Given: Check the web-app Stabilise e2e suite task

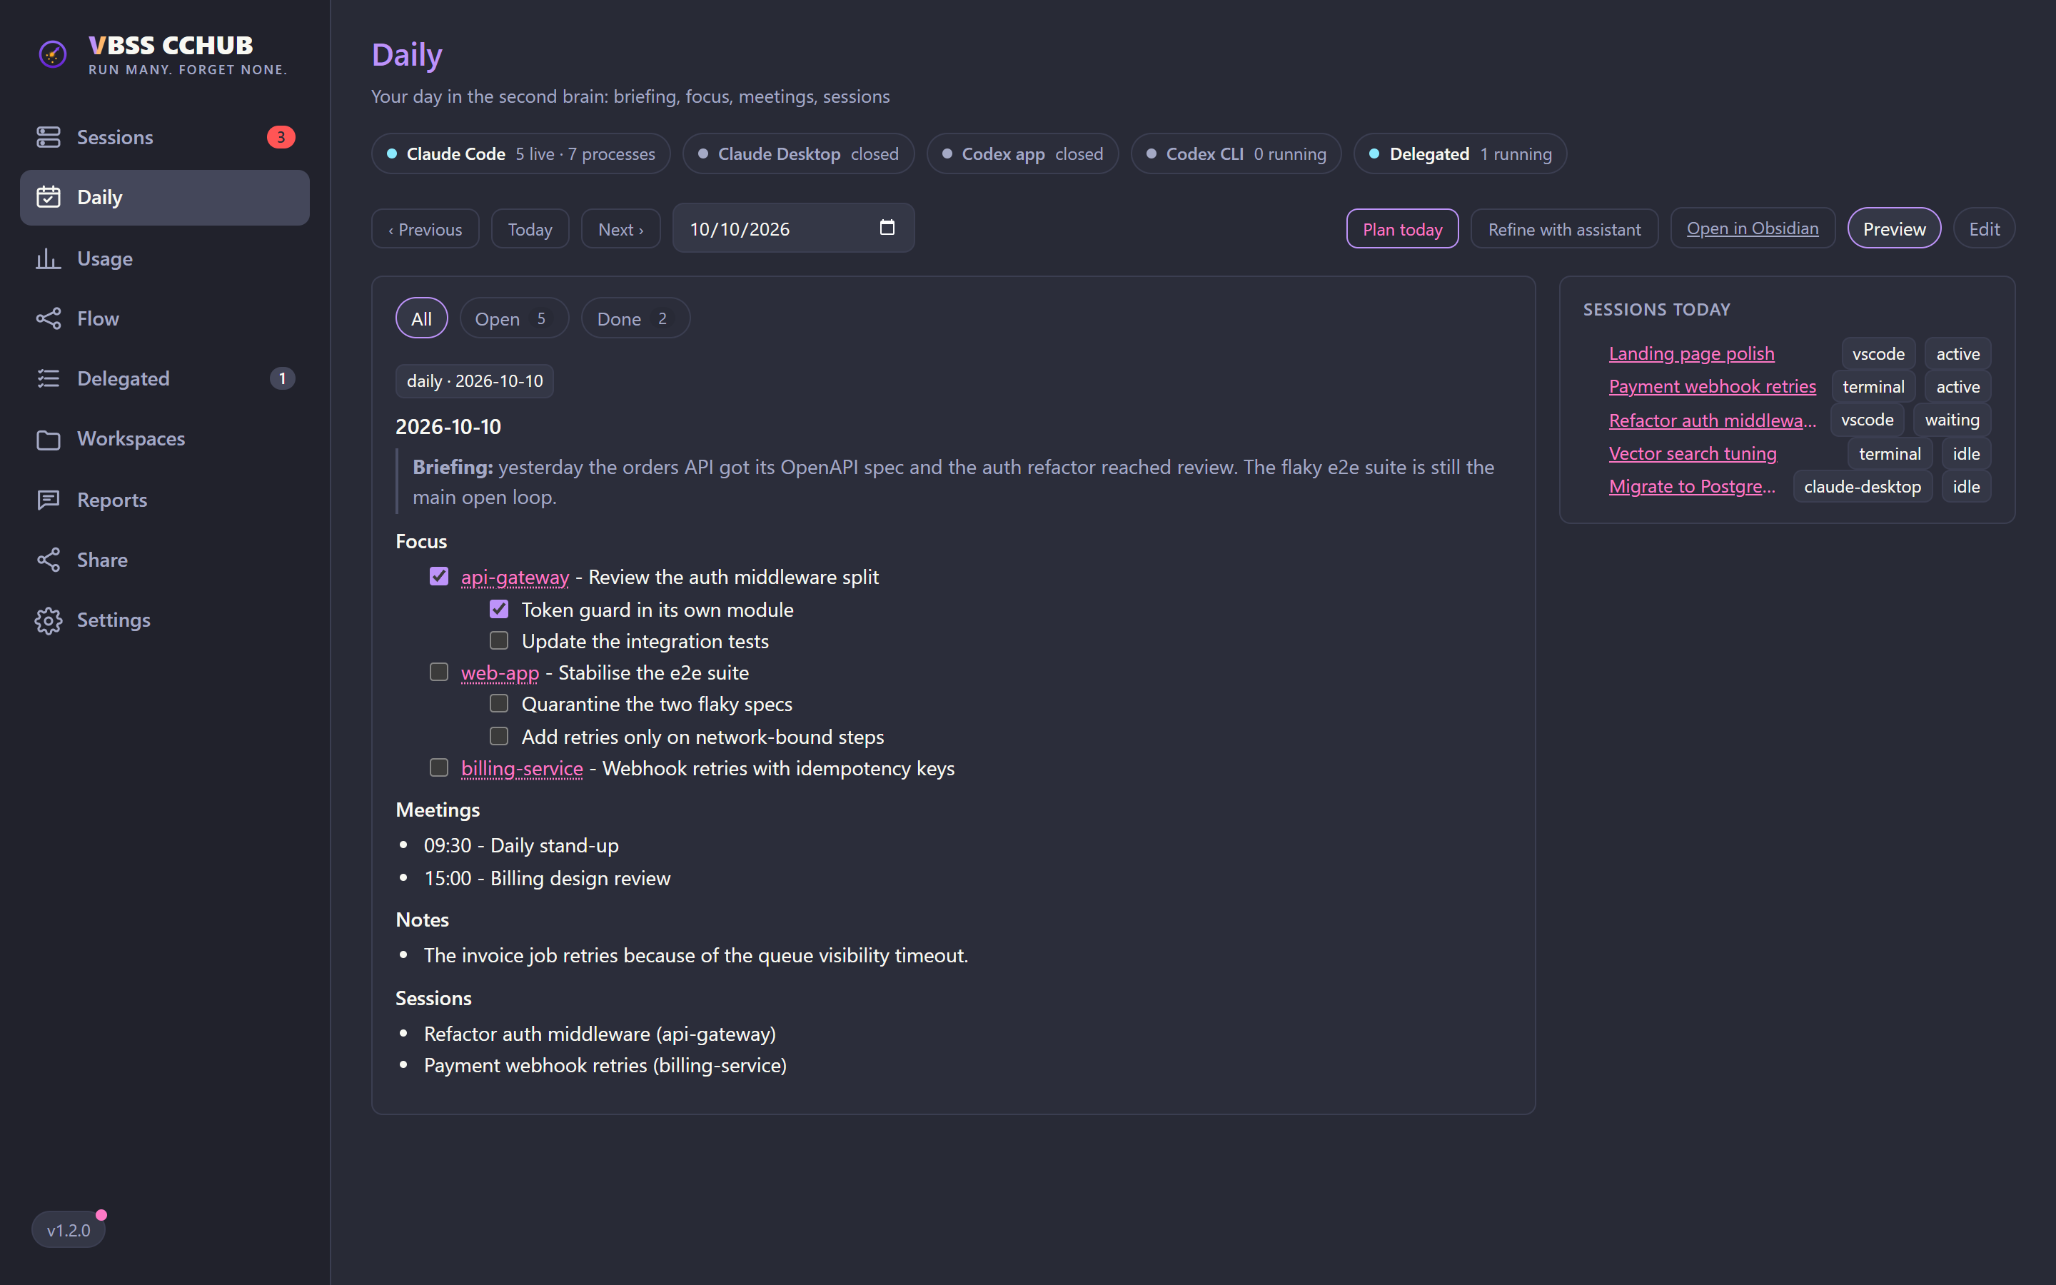Looking at the screenshot, I should coord(438,671).
